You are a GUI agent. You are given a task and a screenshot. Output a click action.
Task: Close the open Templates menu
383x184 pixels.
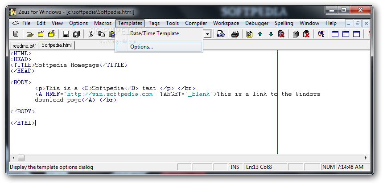coord(130,23)
